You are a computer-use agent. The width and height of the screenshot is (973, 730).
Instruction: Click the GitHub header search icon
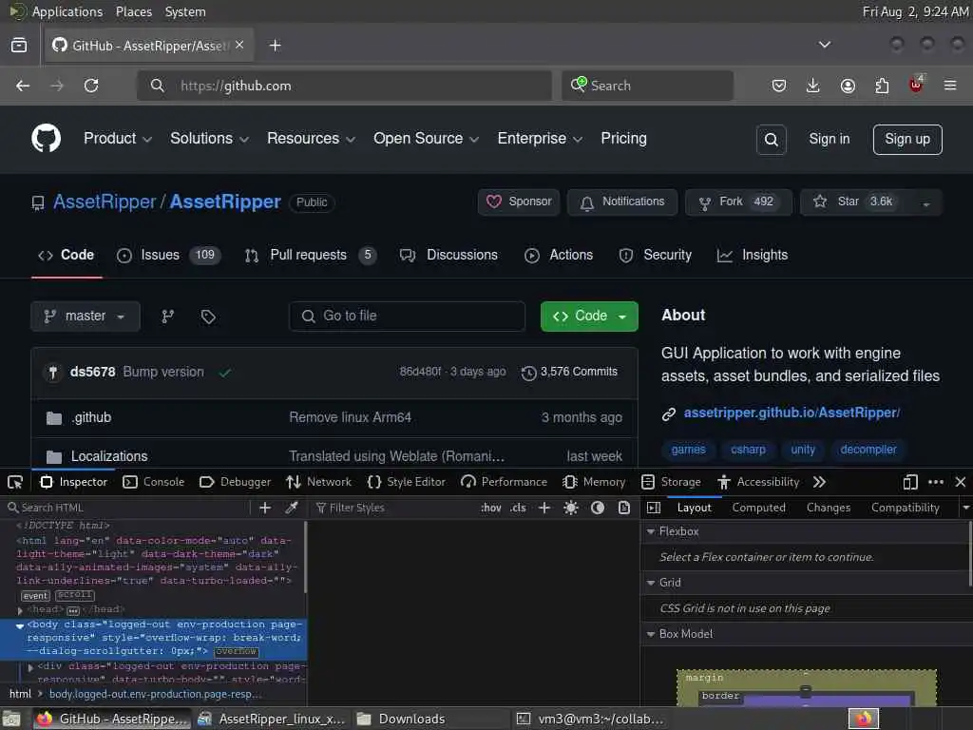point(772,140)
